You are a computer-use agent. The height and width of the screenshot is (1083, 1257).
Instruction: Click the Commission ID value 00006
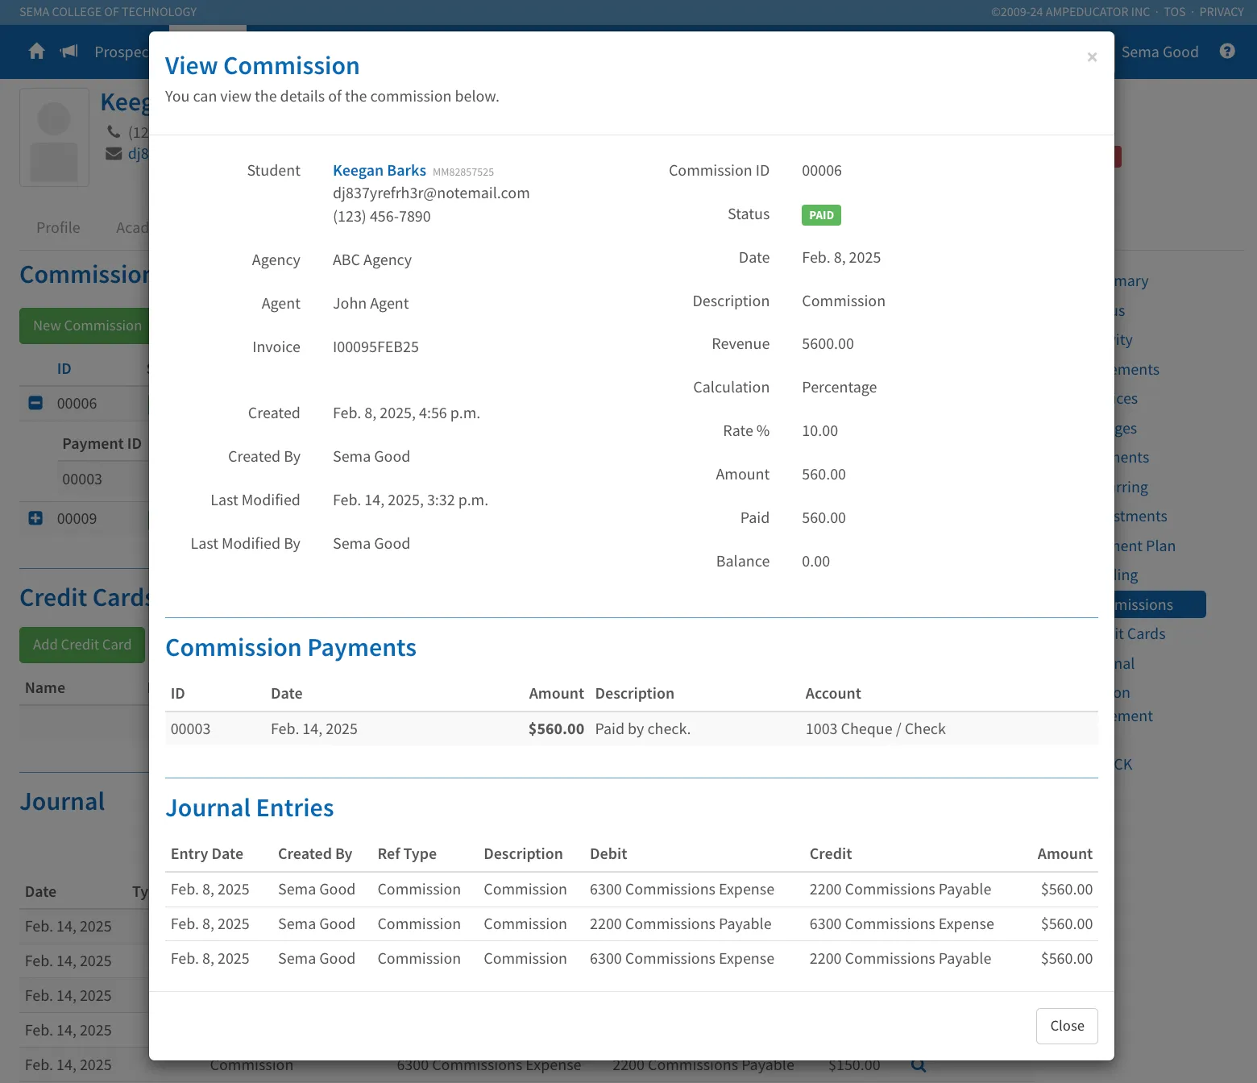click(822, 171)
